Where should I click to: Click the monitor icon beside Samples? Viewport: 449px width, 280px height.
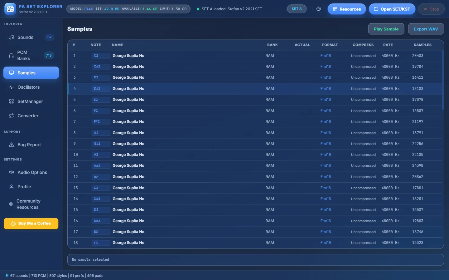12,73
